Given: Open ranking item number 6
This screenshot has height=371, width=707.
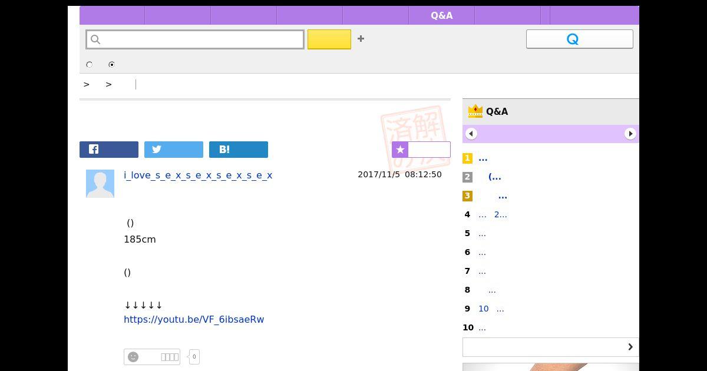Looking at the screenshot, I should point(482,253).
